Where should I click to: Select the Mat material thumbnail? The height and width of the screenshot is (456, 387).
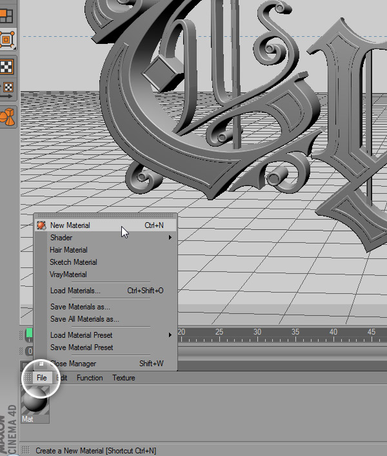tap(35, 404)
